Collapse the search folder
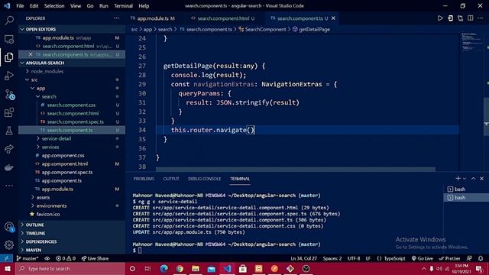The height and width of the screenshot is (275, 489). point(49,96)
